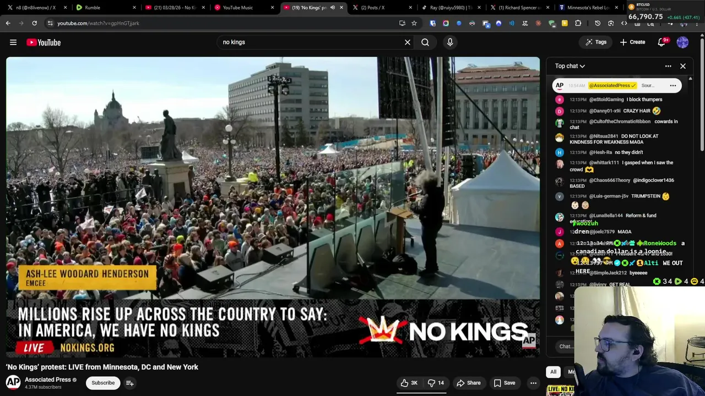Like the video with thumbs up
The height and width of the screenshot is (396, 705).
pos(409,383)
